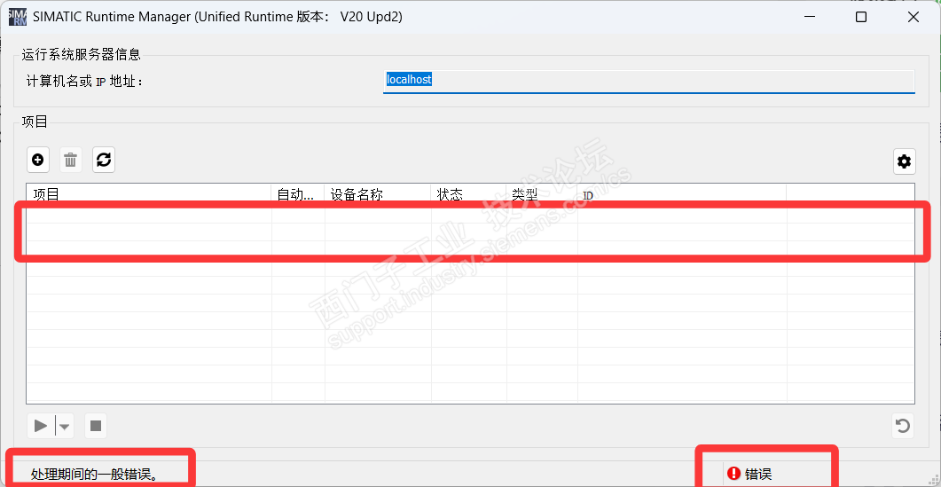Click the 处理期间的一般错误。 message
The image size is (941, 487).
click(94, 475)
